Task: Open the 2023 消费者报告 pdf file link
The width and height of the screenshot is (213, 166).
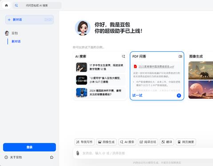Action: point(156,66)
